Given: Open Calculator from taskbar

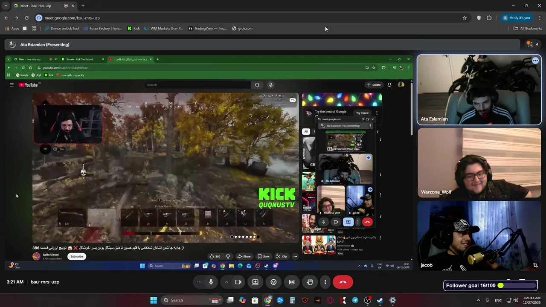Looking at the screenshot, I should click(x=293, y=300).
